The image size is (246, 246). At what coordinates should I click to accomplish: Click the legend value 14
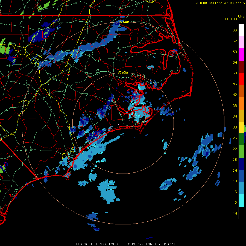(235, 170)
